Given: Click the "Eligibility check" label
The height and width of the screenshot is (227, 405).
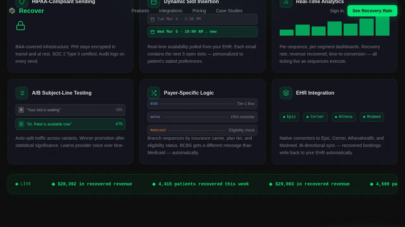Looking at the screenshot, I should pos(242,130).
